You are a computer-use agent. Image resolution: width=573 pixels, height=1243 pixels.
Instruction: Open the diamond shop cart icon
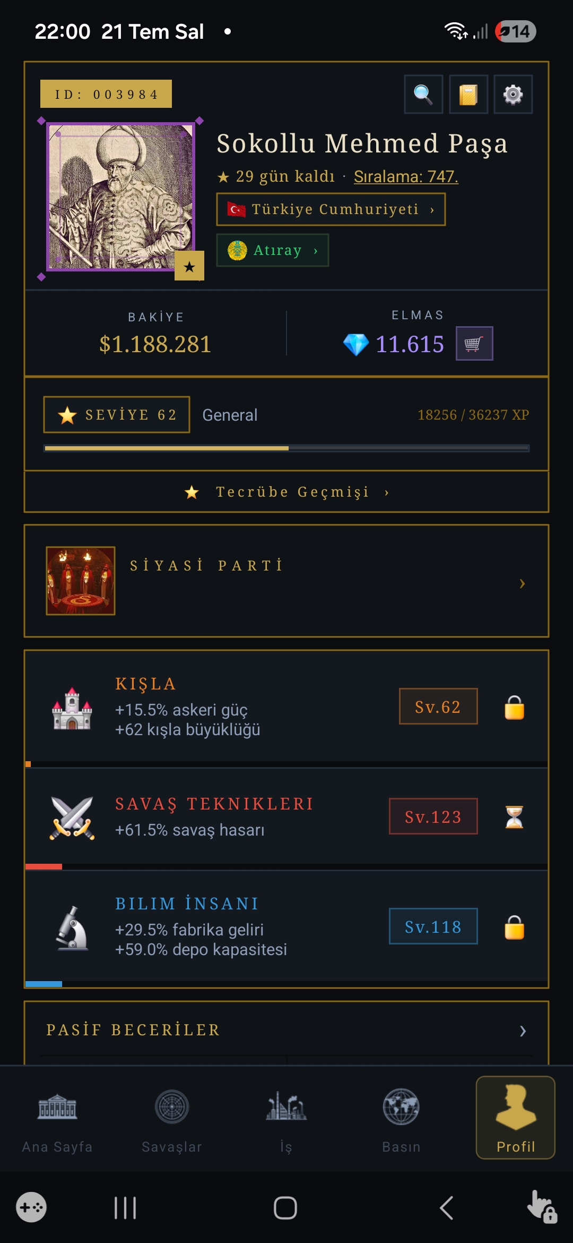tap(474, 344)
